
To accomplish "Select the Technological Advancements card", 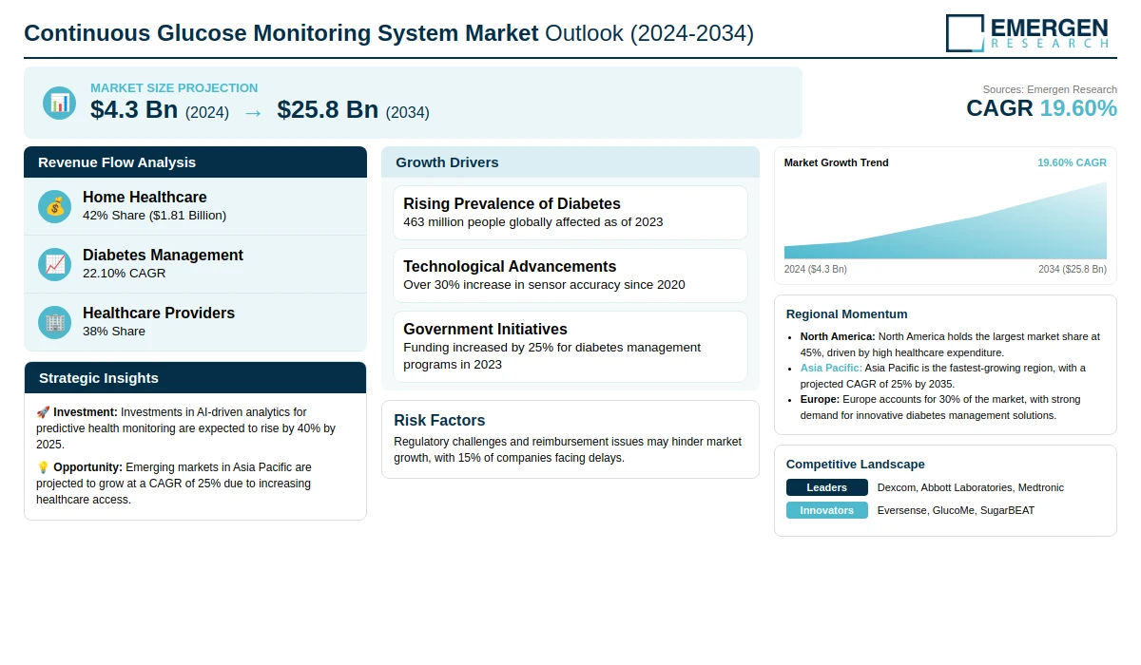I will [x=570, y=275].
